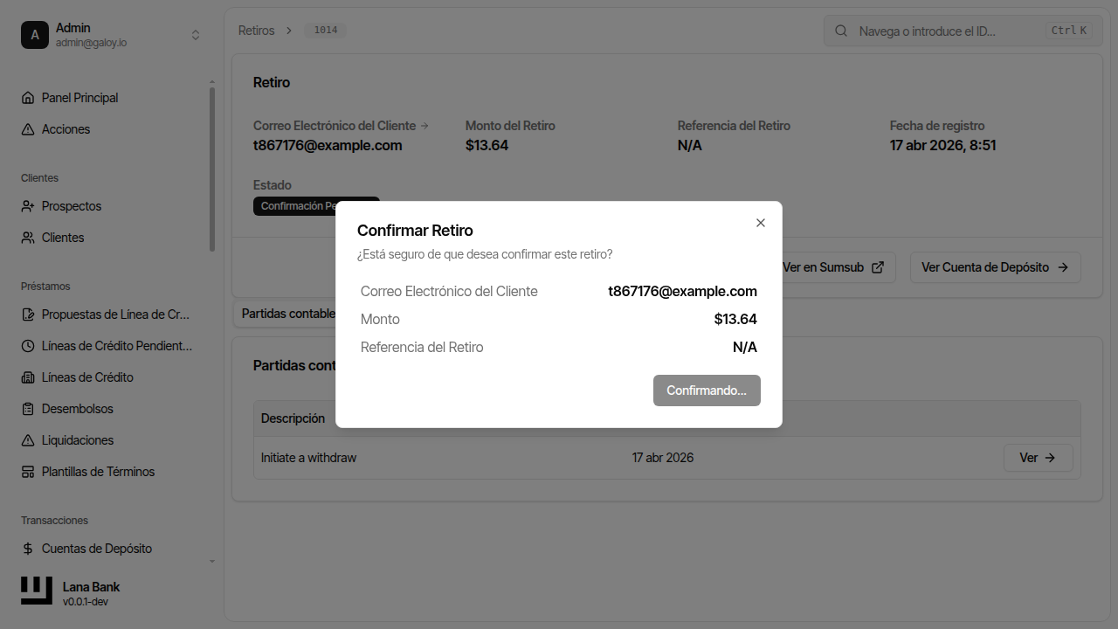Open Propuestas de Línea de Crédito page
The width and height of the screenshot is (1118, 629).
click(115, 314)
